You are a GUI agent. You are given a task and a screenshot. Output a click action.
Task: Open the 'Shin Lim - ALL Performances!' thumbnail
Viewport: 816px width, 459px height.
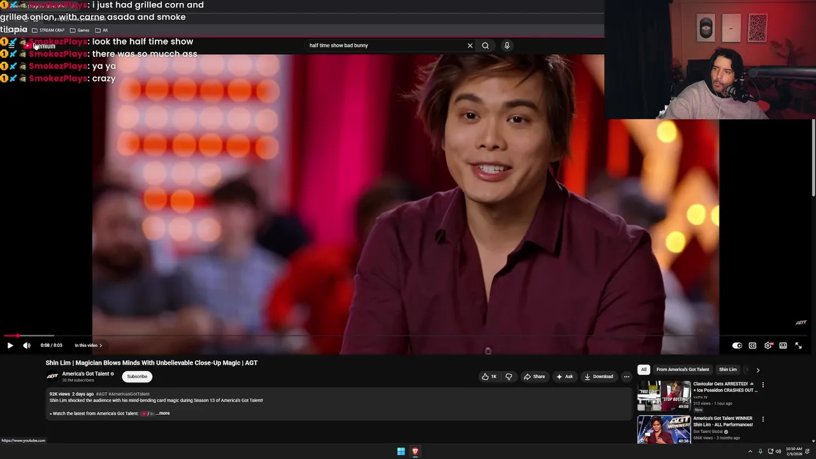coord(664,430)
